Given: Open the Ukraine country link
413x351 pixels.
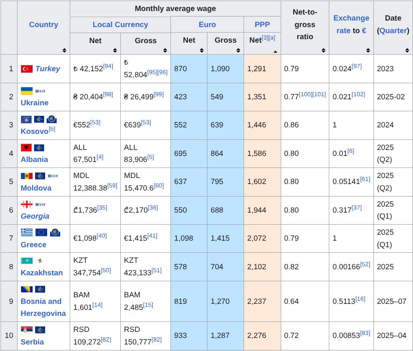Looking at the screenshot, I should click(x=35, y=103).
